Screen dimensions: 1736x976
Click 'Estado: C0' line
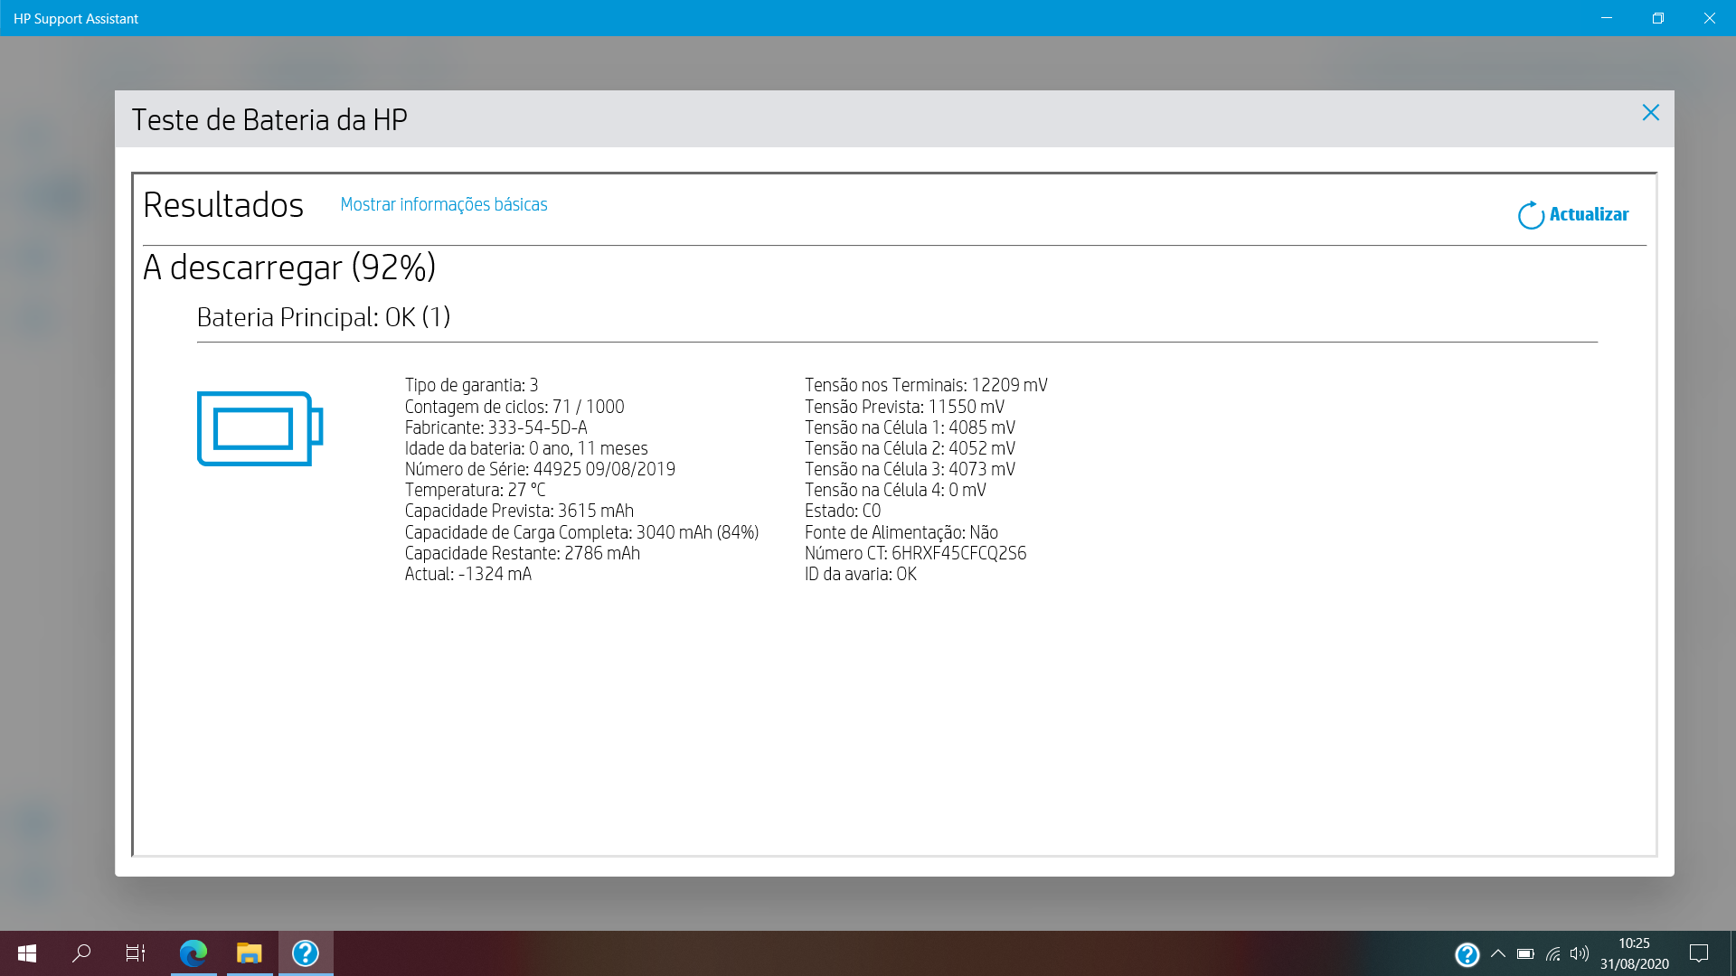coord(843,511)
